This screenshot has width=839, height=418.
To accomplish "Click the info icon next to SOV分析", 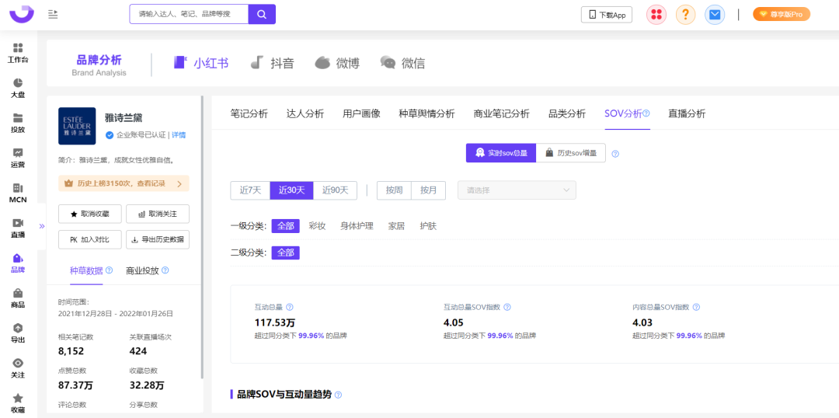I will click(646, 113).
